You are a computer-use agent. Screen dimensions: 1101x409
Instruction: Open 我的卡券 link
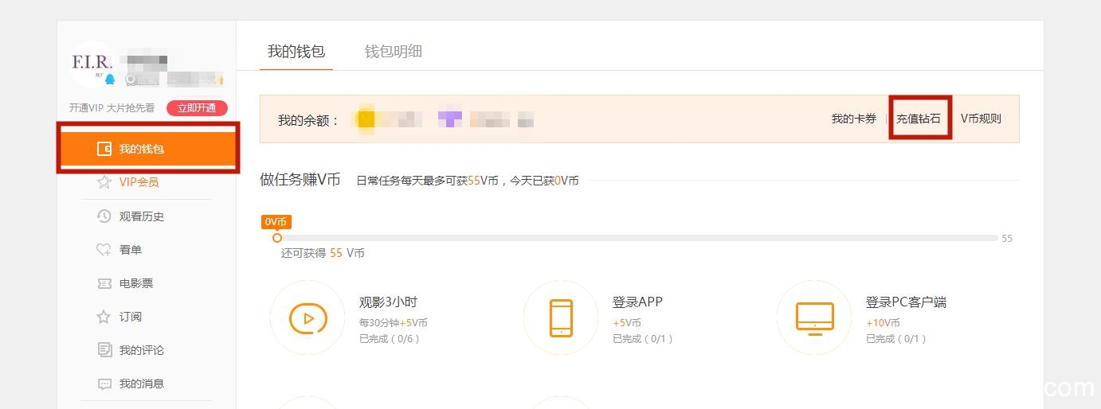[x=854, y=119]
